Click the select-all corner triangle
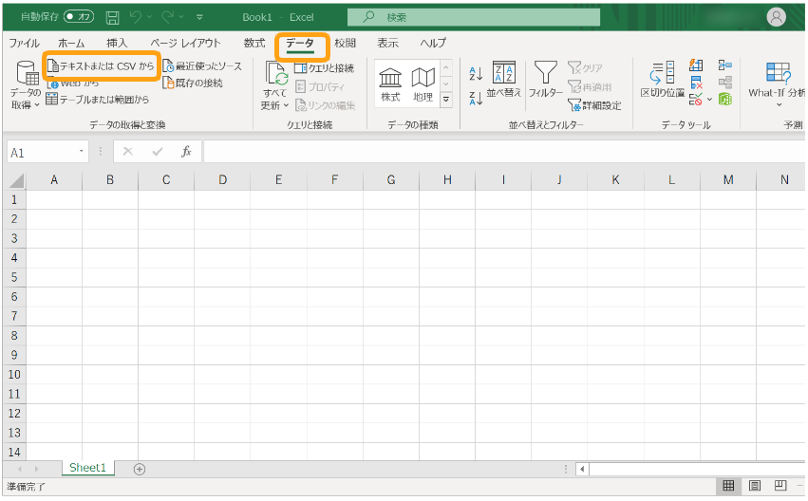This screenshot has height=501, width=808. (16, 180)
